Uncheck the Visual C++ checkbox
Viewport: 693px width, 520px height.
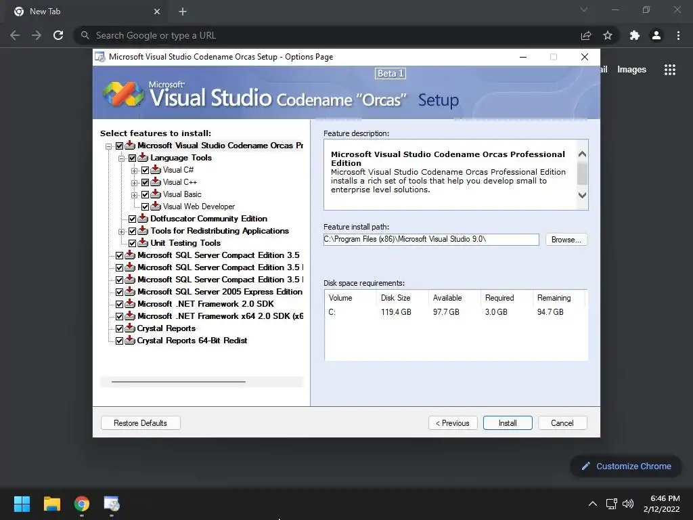click(145, 182)
